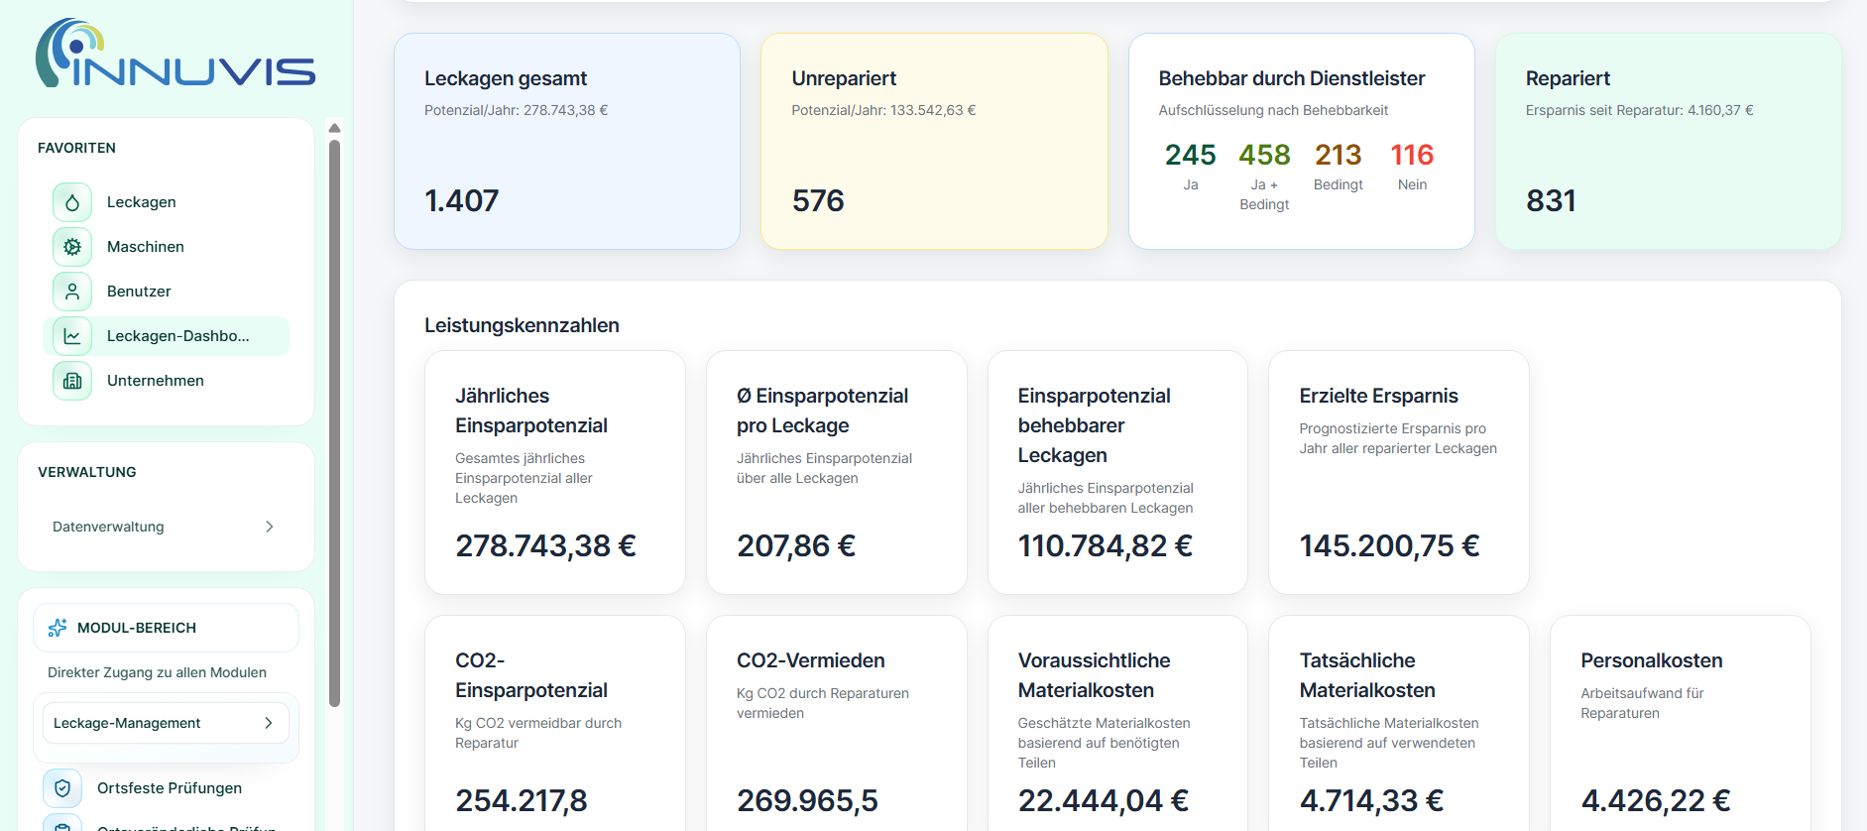1867x831 pixels.
Task: Click Jährliches Einsparpotenzial card
Action: (x=555, y=472)
